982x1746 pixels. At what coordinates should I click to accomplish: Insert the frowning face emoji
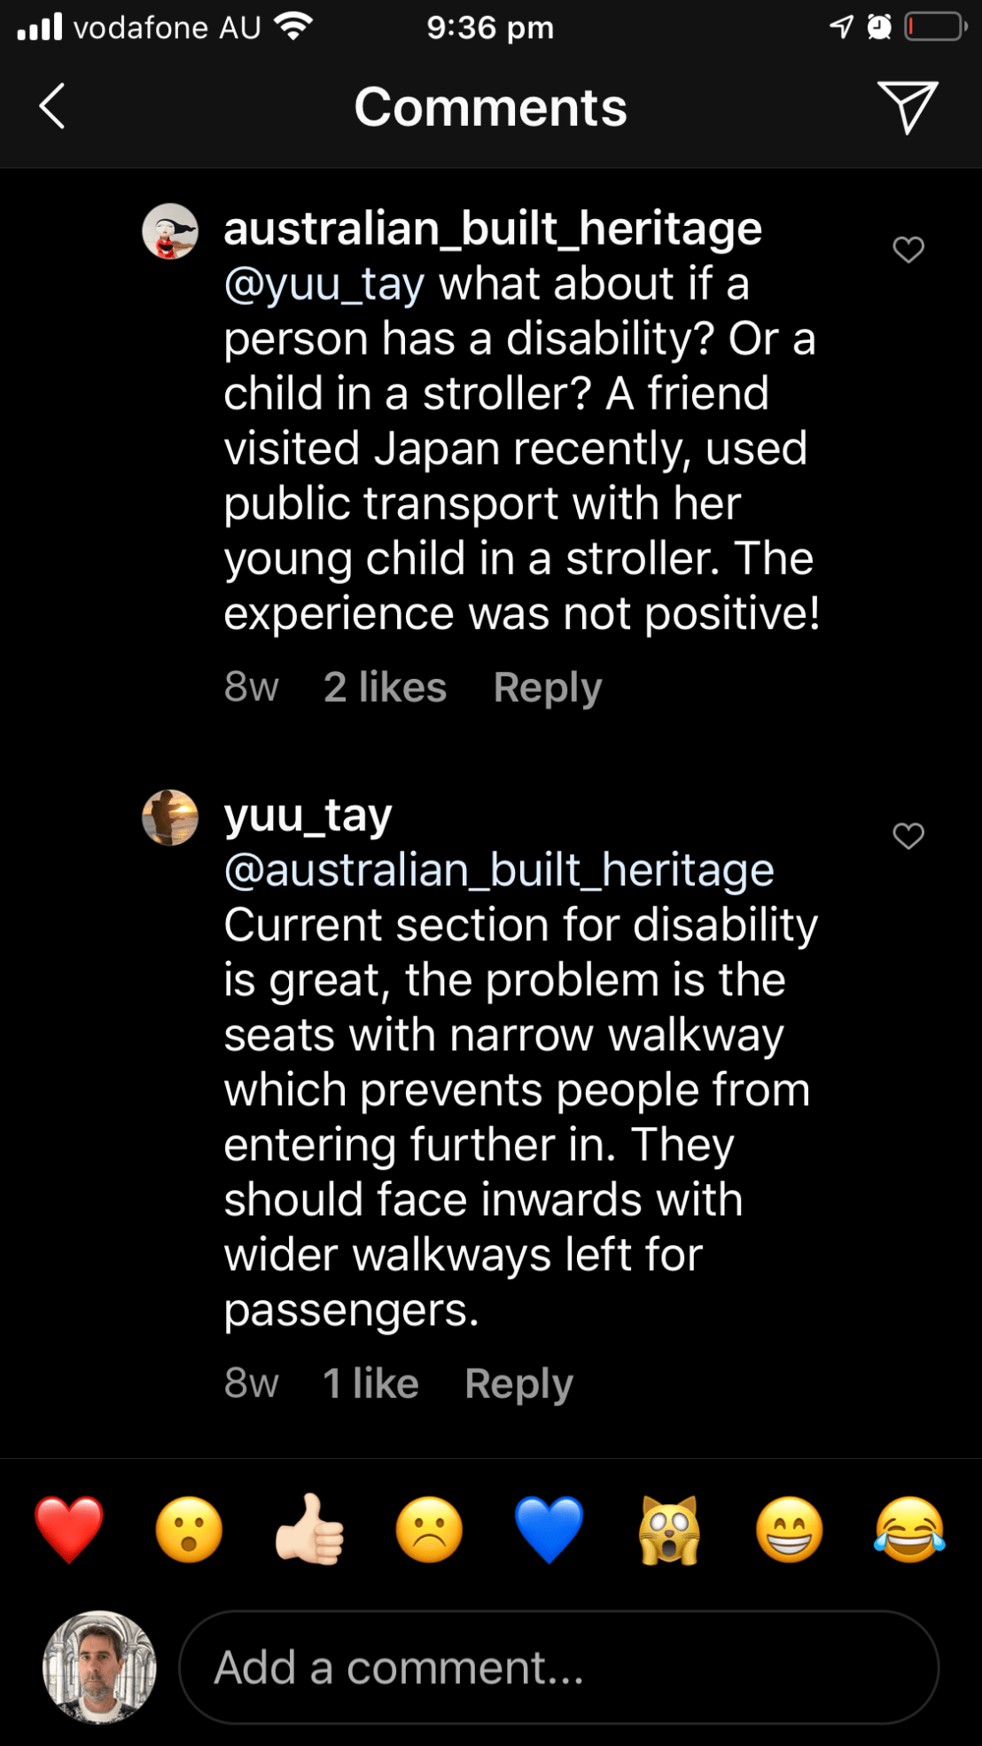(429, 1530)
